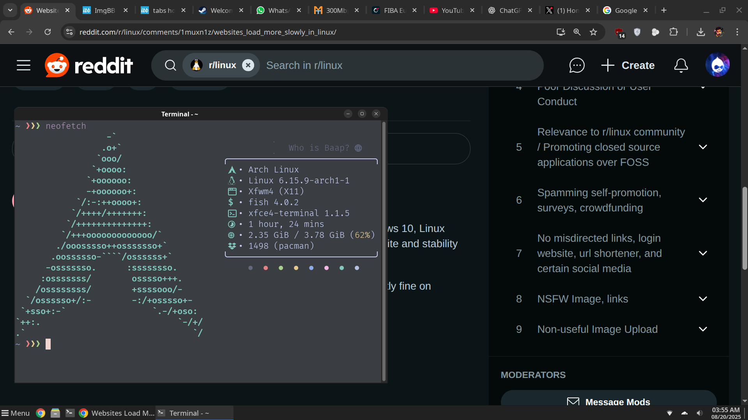Open the network tray icon

coord(670,413)
